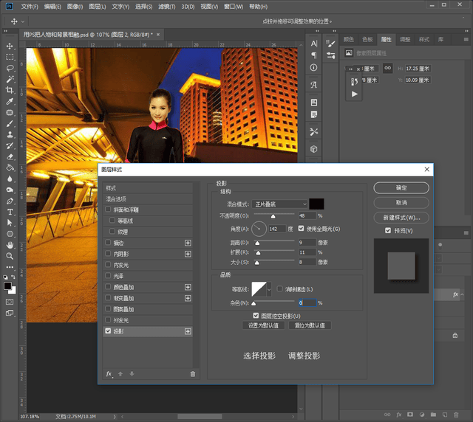The height and width of the screenshot is (422, 473).
Task: Open the 混合模式 blend mode dropdown
Action: [279, 204]
